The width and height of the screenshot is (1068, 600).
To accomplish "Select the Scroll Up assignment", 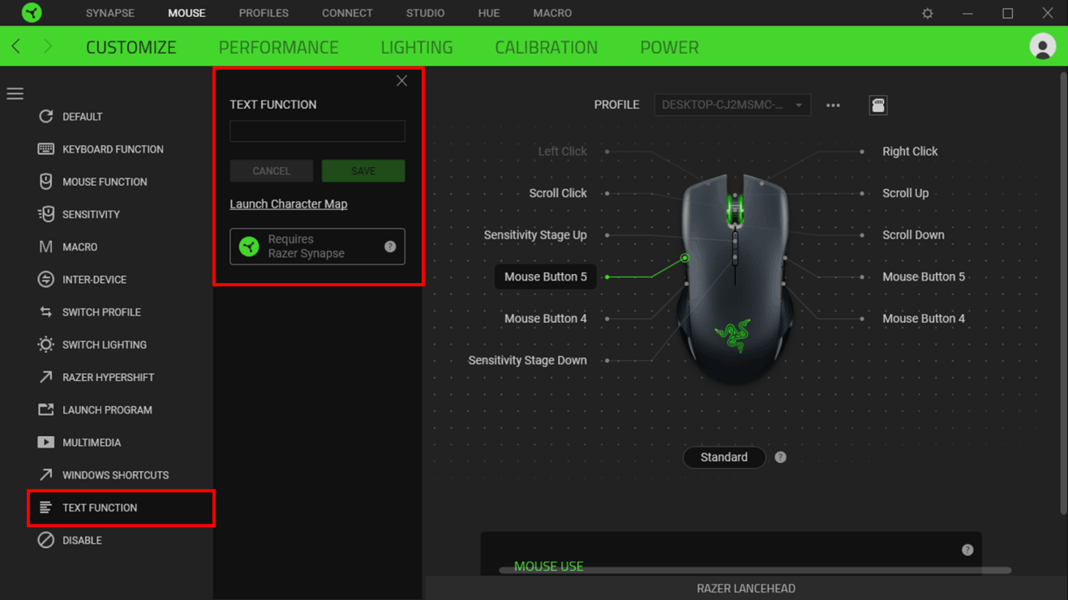I will pyautogui.click(x=906, y=193).
